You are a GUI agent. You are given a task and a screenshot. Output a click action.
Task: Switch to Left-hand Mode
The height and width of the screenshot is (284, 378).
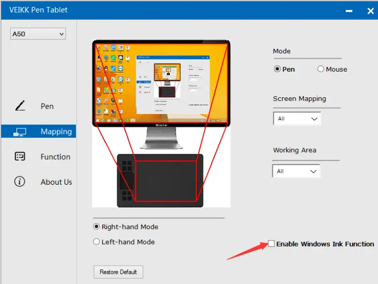(x=96, y=242)
